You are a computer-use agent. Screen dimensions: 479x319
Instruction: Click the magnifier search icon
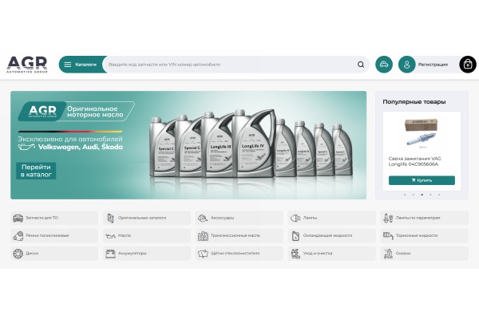(361, 65)
